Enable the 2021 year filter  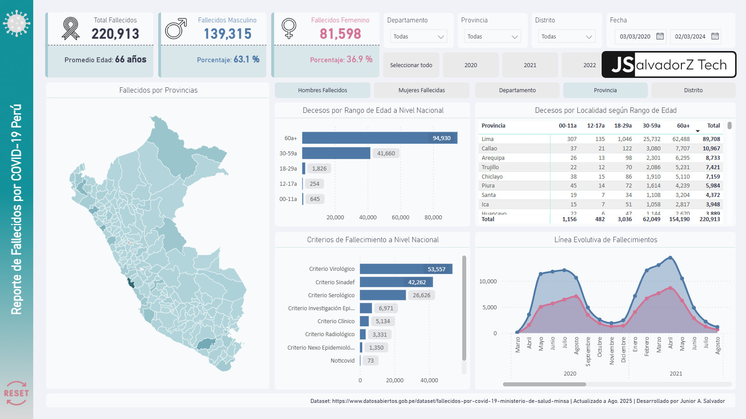tap(530, 64)
